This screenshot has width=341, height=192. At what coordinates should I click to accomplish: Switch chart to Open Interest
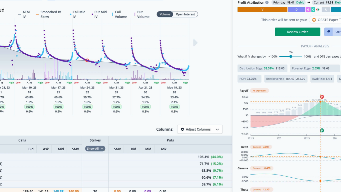click(x=185, y=14)
